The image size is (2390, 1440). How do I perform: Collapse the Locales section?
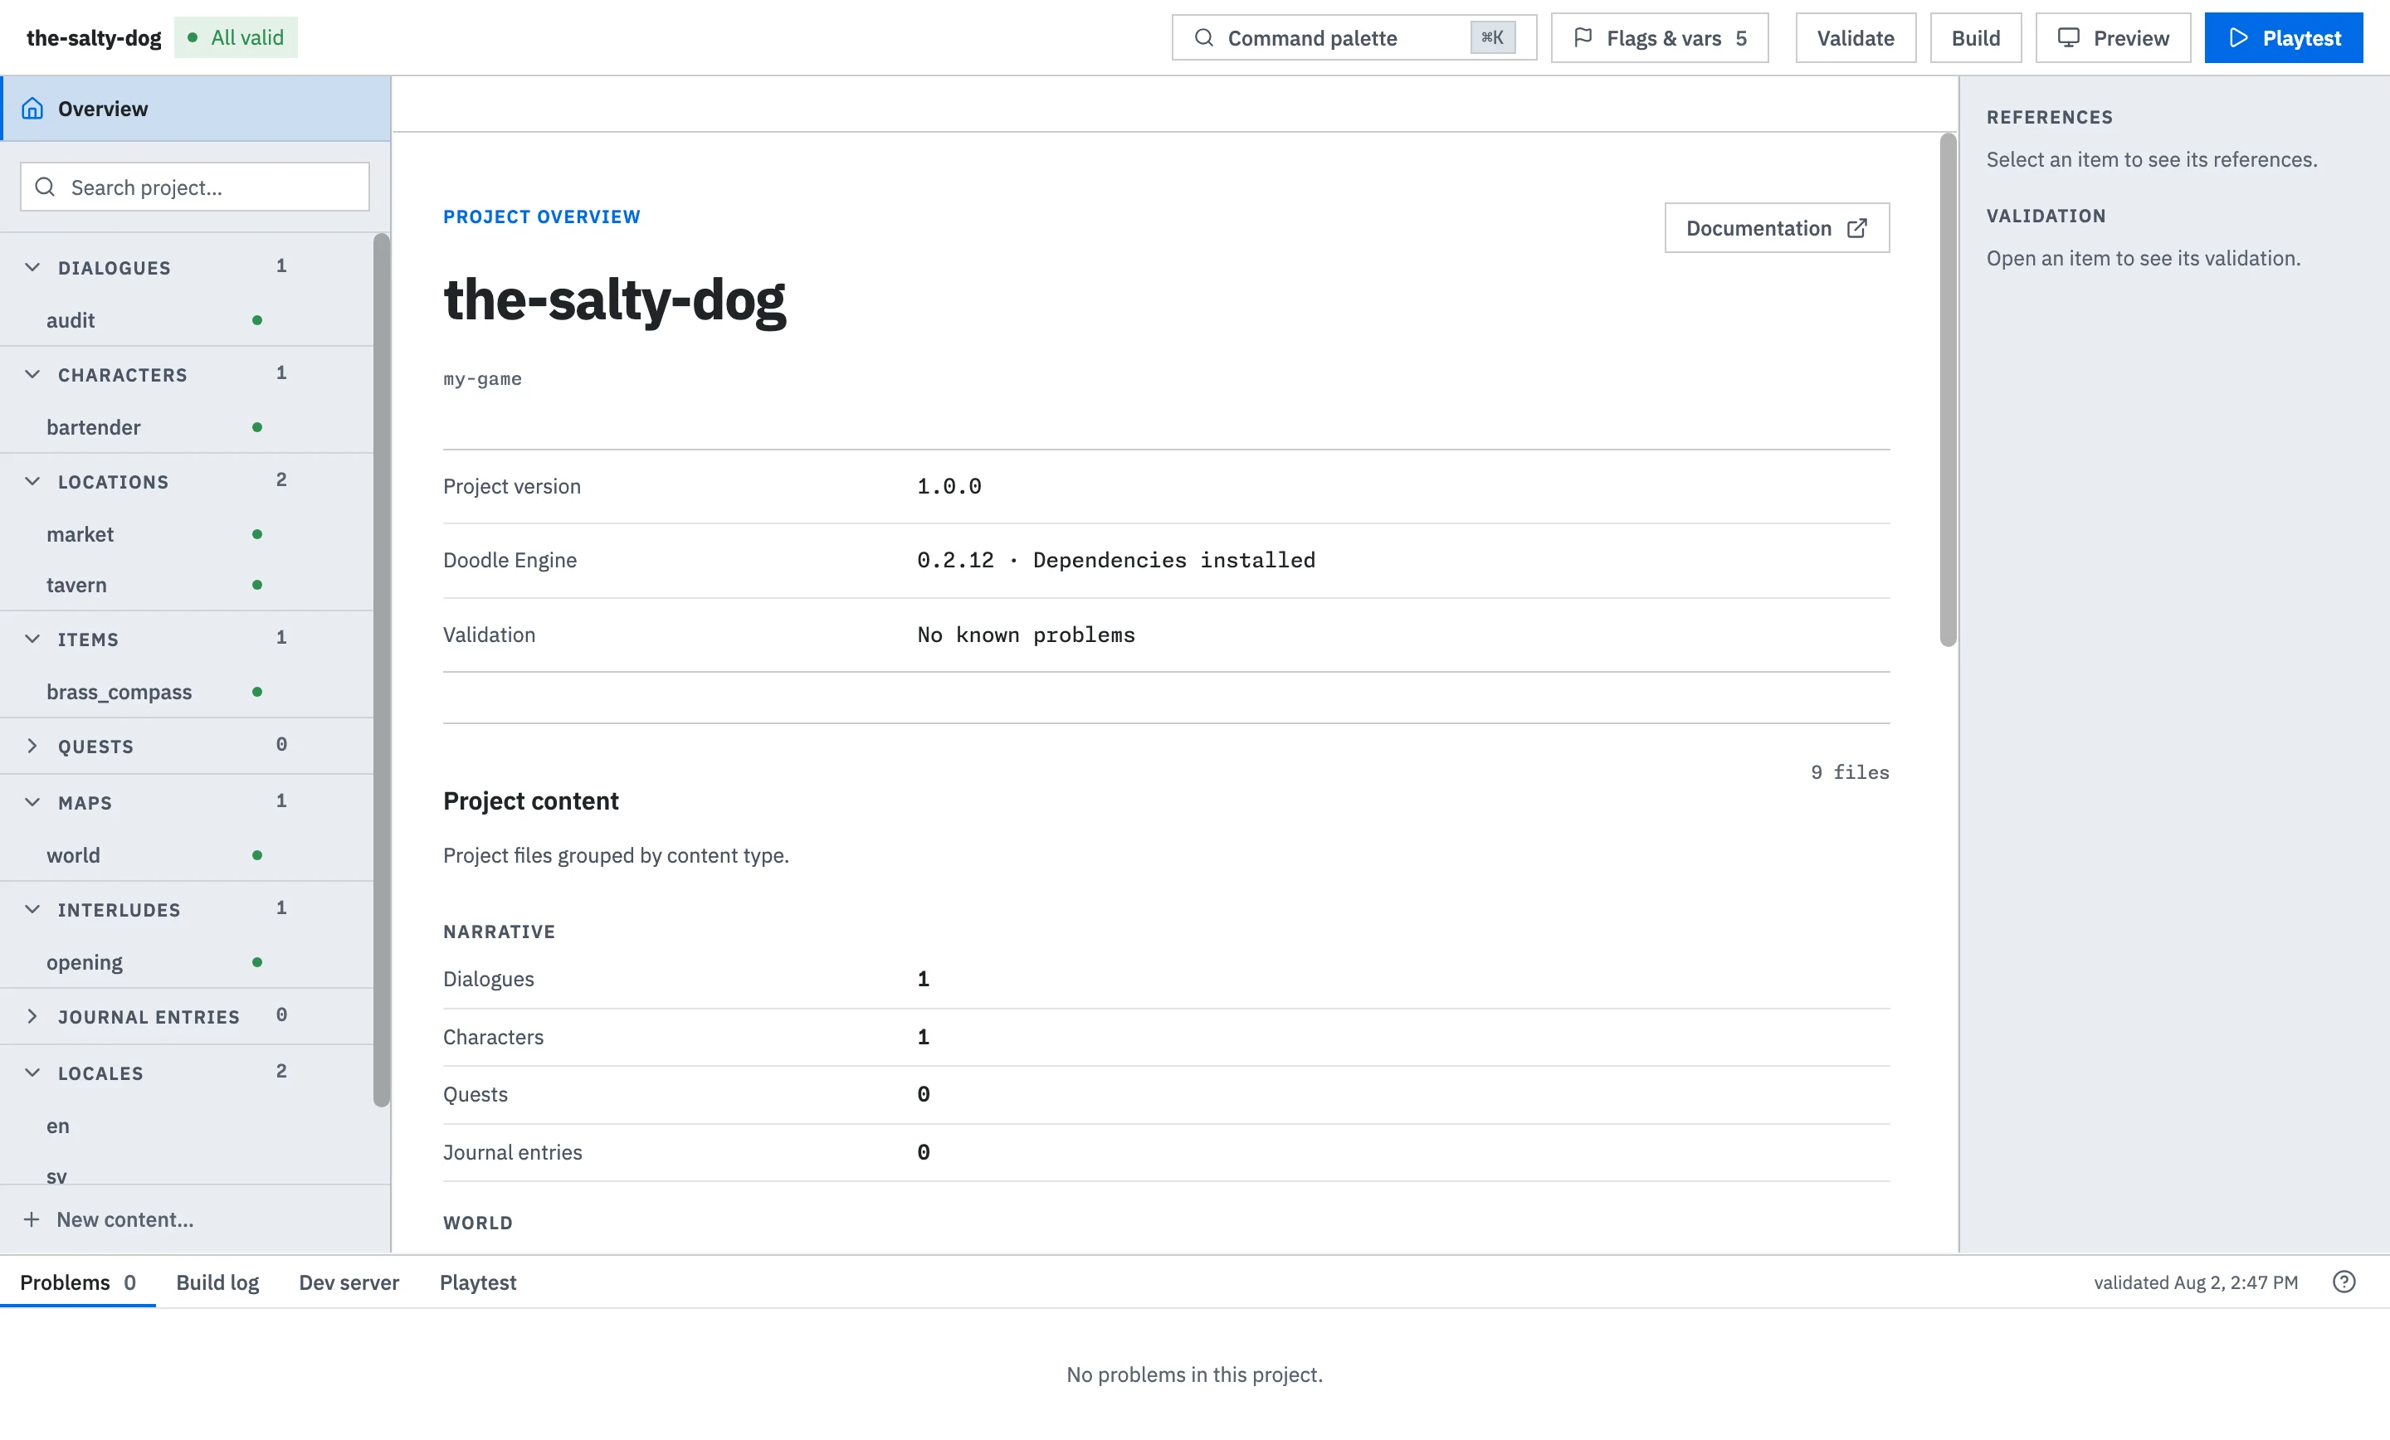pos(32,1073)
